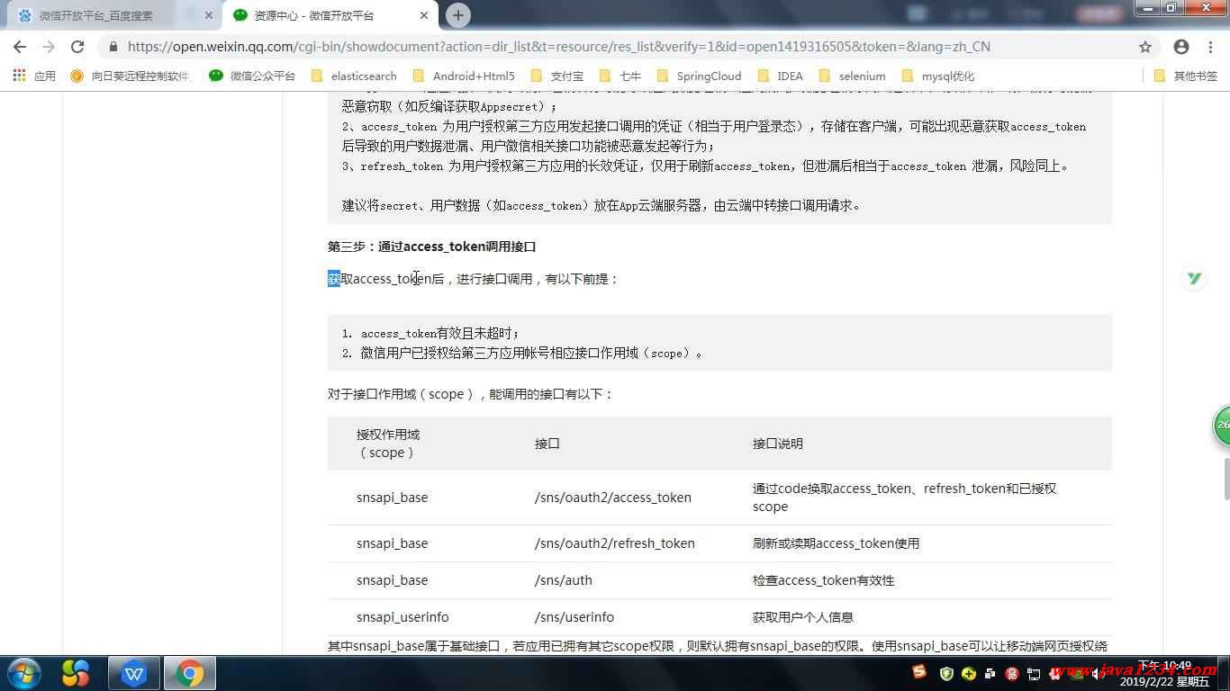1230x691 pixels.
Task: Click the address bar URL
Action: point(558,47)
